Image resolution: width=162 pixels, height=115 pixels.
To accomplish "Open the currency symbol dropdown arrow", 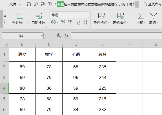I will (x=57, y=22).
